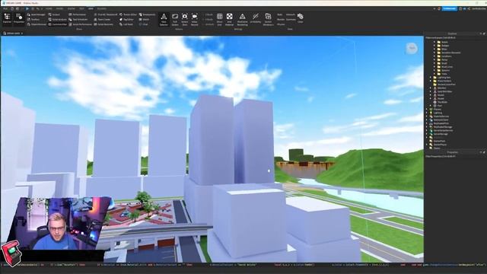Open the Toolbox window
Screen dimensions: 487x274
tap(33, 19)
